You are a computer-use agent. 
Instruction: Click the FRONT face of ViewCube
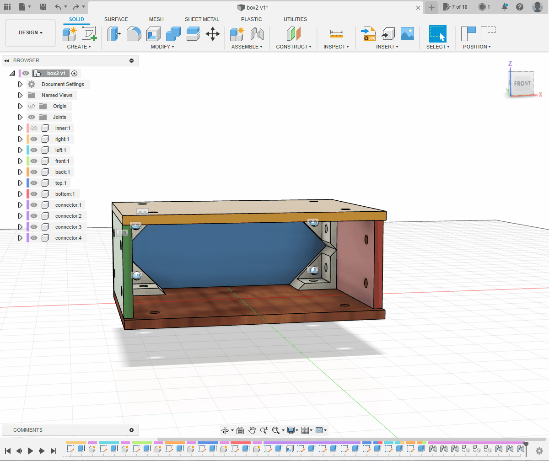click(522, 84)
